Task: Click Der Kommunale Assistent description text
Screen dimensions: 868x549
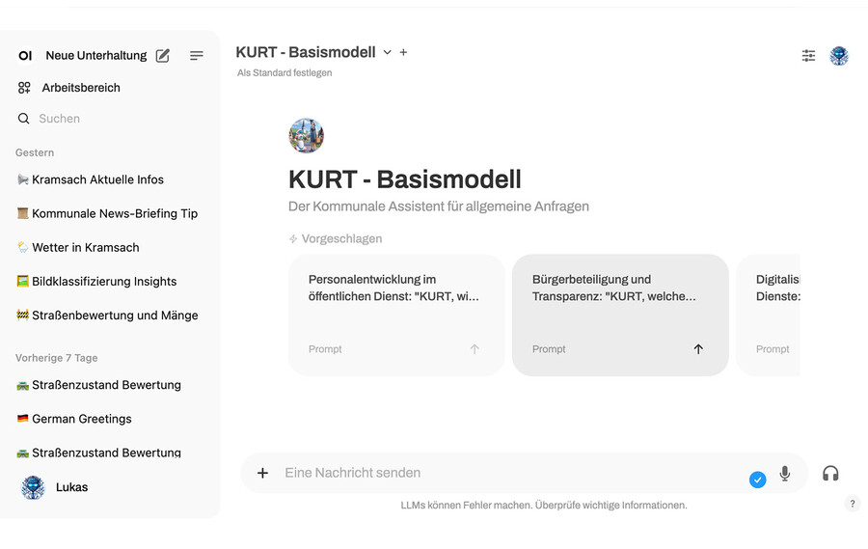Action: [439, 206]
